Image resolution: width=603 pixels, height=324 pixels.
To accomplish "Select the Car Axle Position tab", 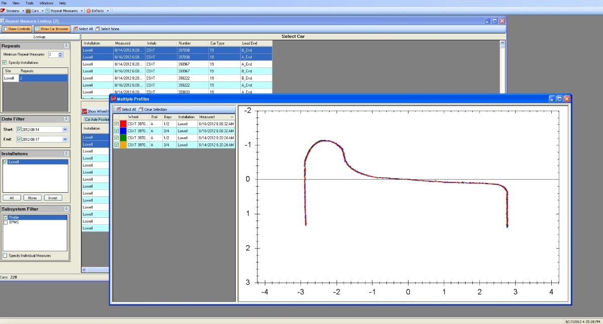I will tap(96, 120).
